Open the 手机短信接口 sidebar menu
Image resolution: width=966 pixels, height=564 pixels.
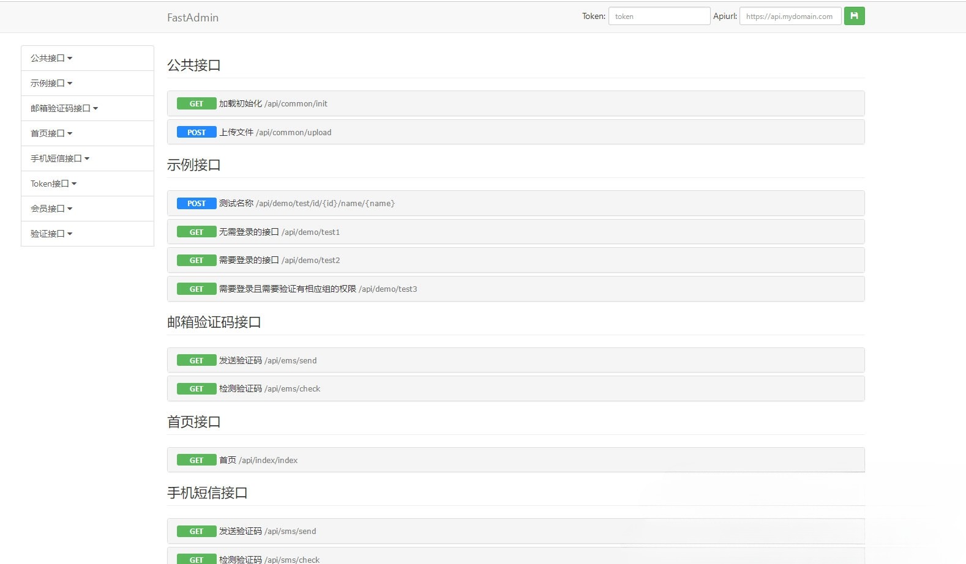[x=60, y=158]
